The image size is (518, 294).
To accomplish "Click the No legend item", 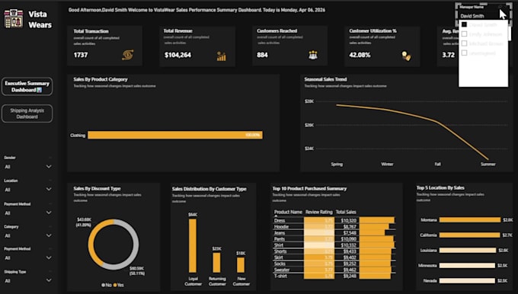I will point(106,285).
